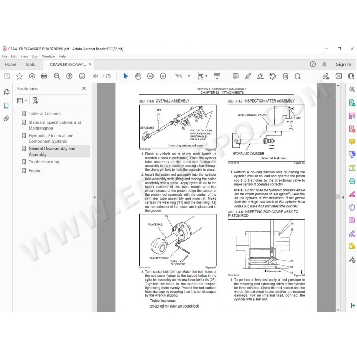
Task: Click the vertical scrollbar thumb
Action: tap(338, 196)
